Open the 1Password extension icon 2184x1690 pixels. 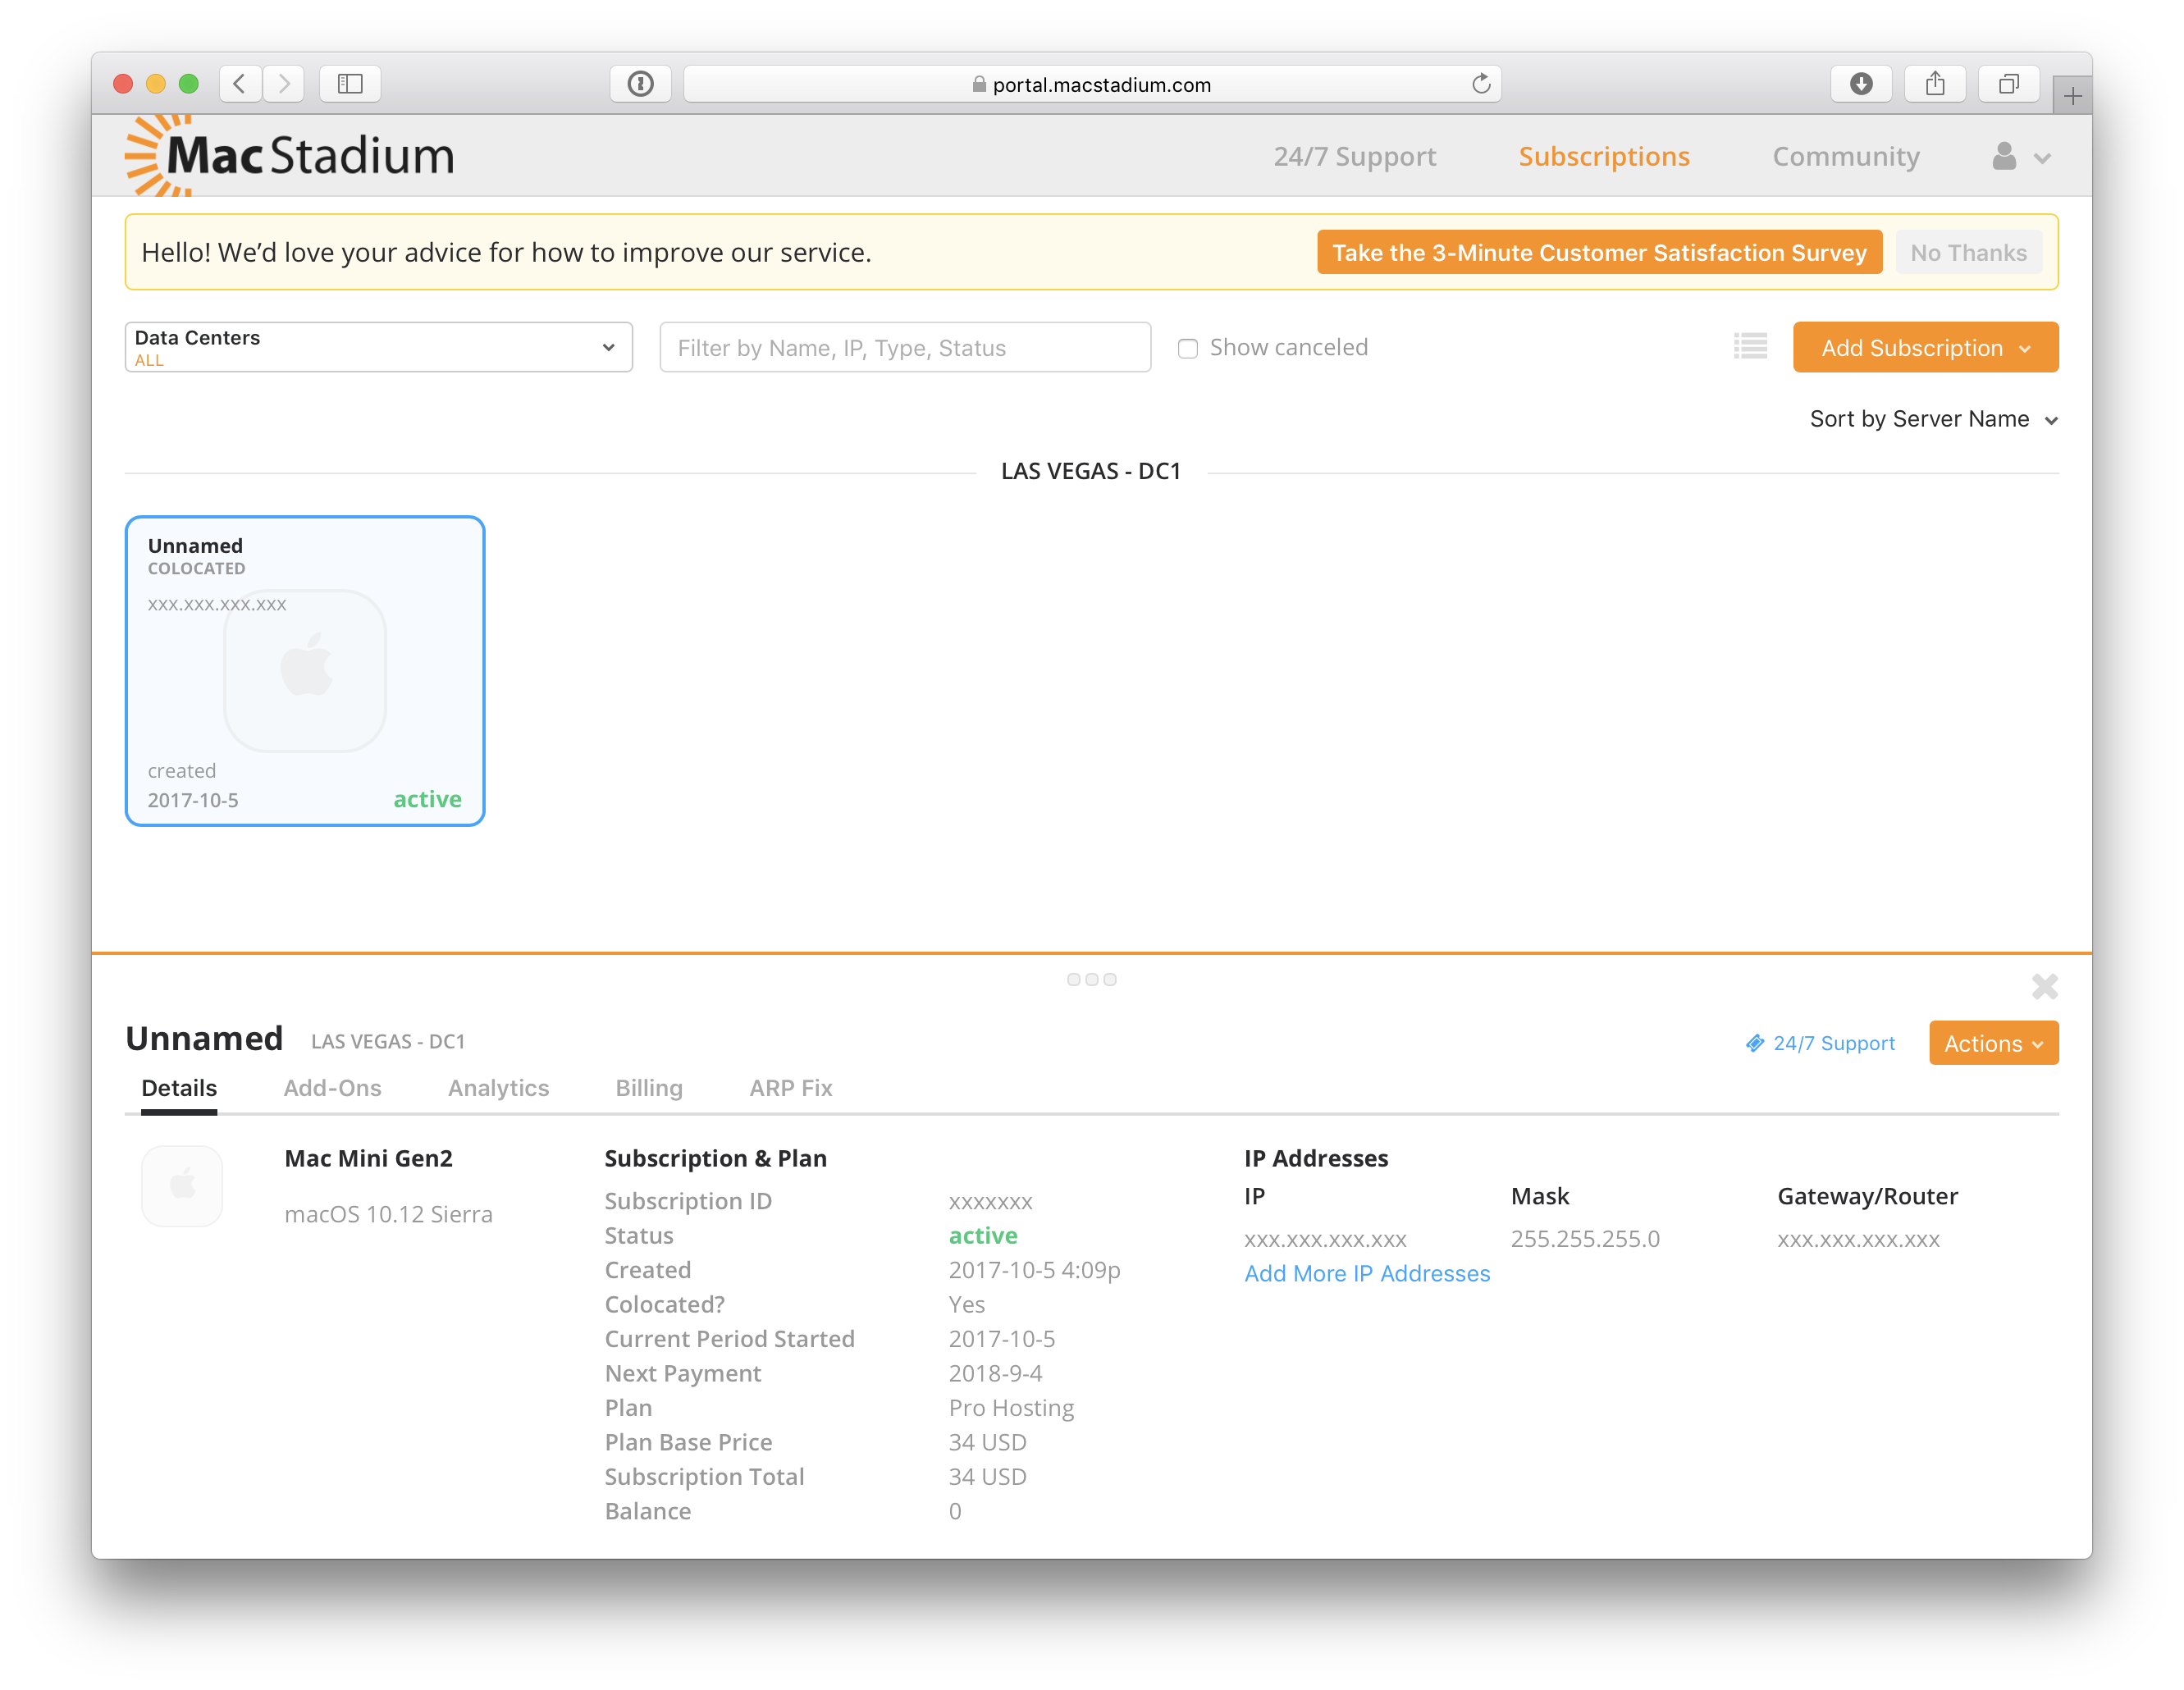(x=640, y=84)
